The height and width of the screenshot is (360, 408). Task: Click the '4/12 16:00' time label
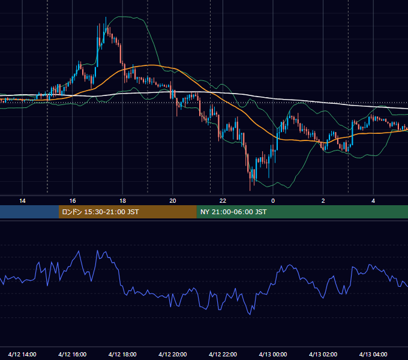coord(73,354)
